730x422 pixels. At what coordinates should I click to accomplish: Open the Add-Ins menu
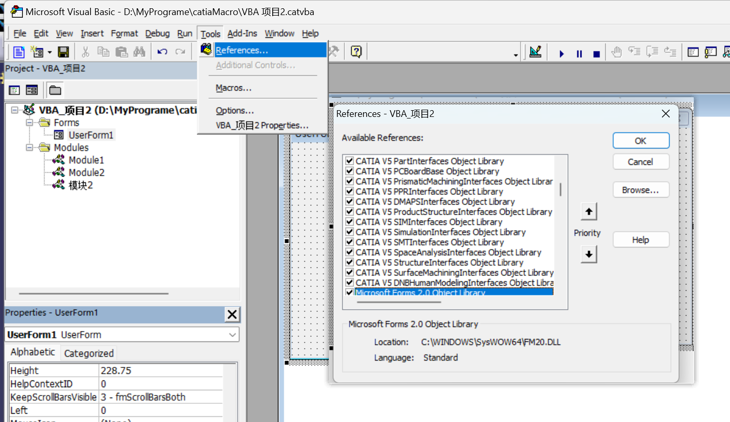(x=242, y=33)
